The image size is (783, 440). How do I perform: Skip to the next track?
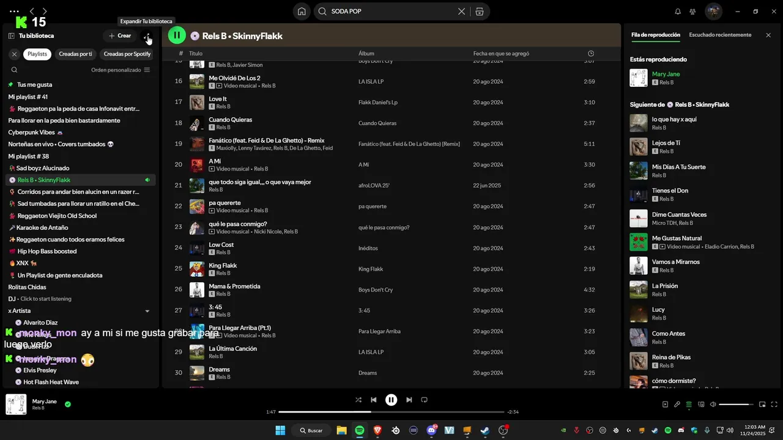pos(409,400)
